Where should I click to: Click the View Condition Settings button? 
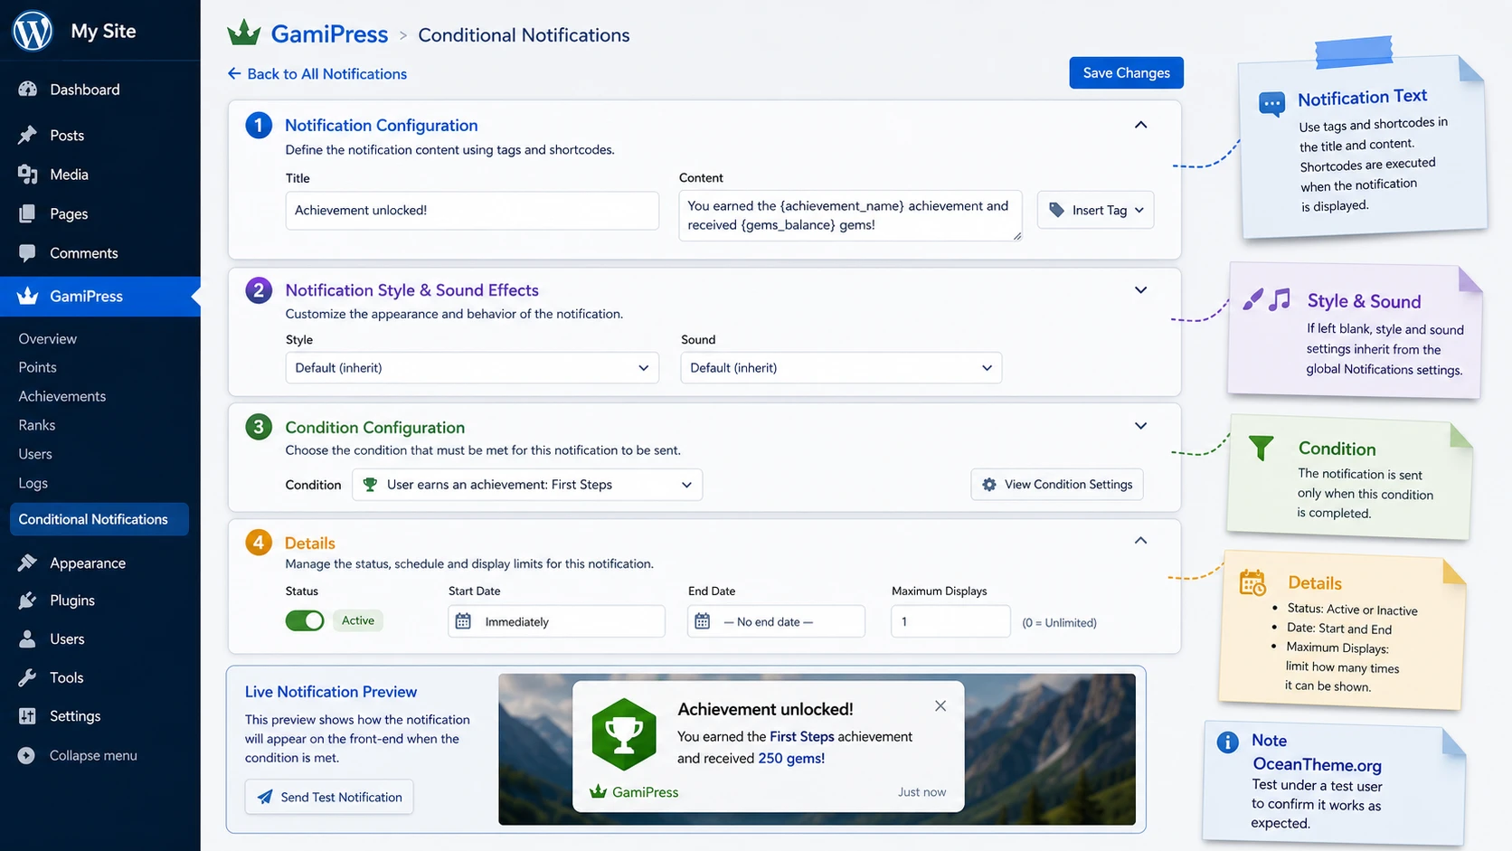tap(1057, 485)
